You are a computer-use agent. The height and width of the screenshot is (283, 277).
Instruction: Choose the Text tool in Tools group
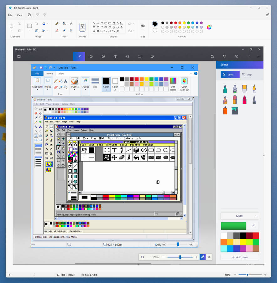point(71,24)
